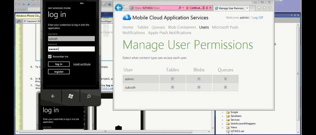This screenshot has width=316, height=135.
Task: Close the Manage User Permissions tab
Action: [x=247, y=8]
